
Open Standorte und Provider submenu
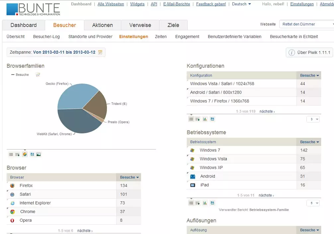tap(90, 37)
